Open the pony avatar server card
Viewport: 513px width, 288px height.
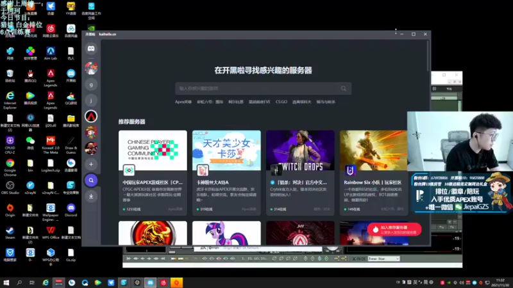click(x=226, y=233)
